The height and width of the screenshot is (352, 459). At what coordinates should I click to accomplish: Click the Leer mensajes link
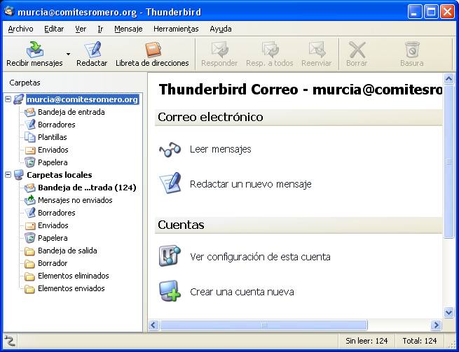220,149
